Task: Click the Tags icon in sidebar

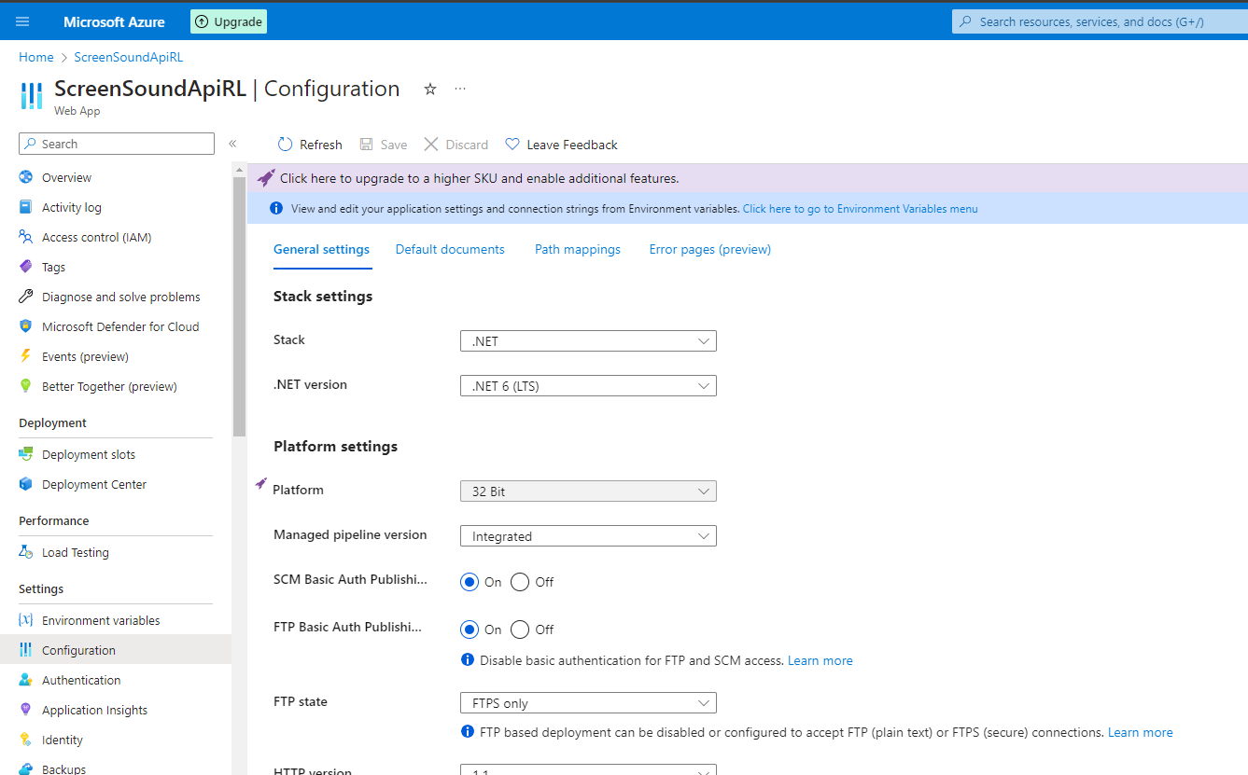Action: pyautogui.click(x=25, y=267)
